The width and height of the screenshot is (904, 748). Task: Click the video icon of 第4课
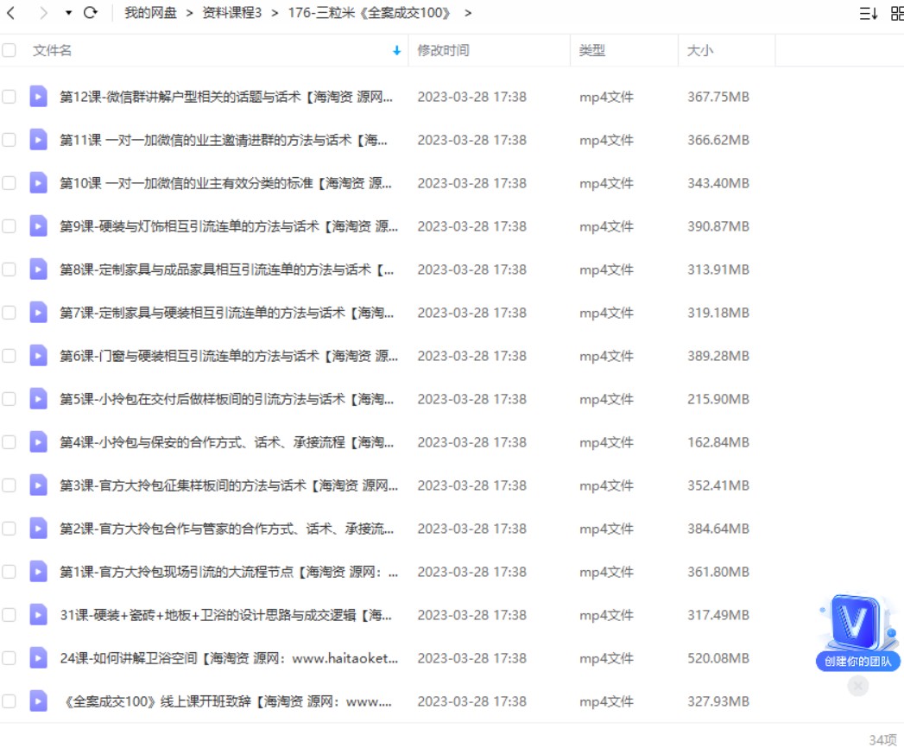tap(38, 442)
